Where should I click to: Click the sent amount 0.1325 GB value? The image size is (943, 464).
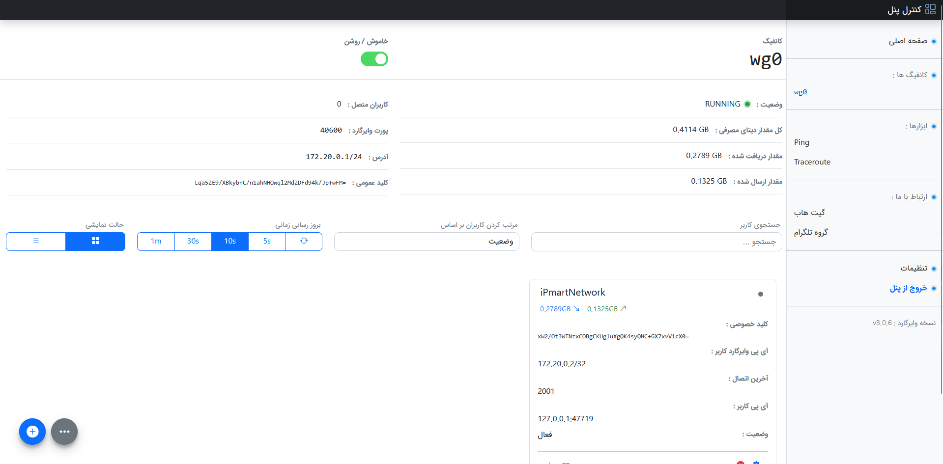point(709,181)
